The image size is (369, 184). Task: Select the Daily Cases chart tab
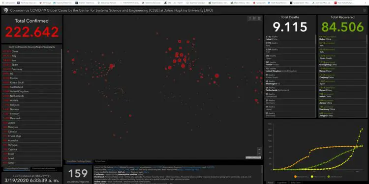(296, 183)
